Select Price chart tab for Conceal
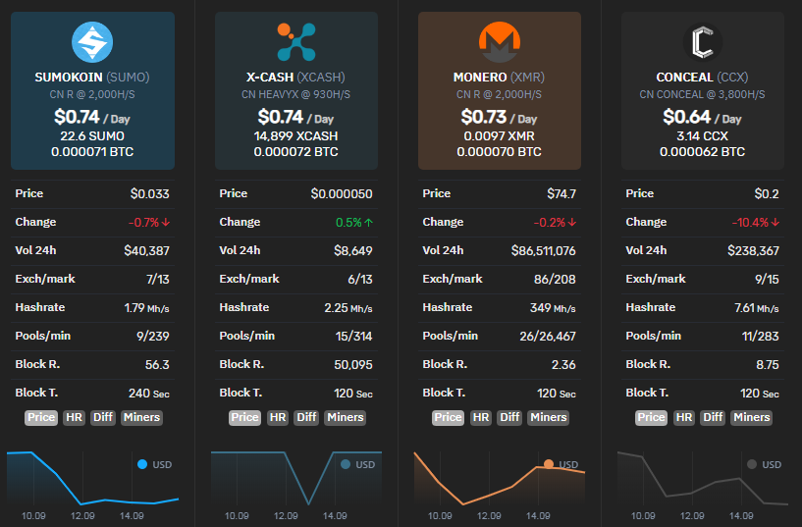802x527 pixels. (651, 418)
